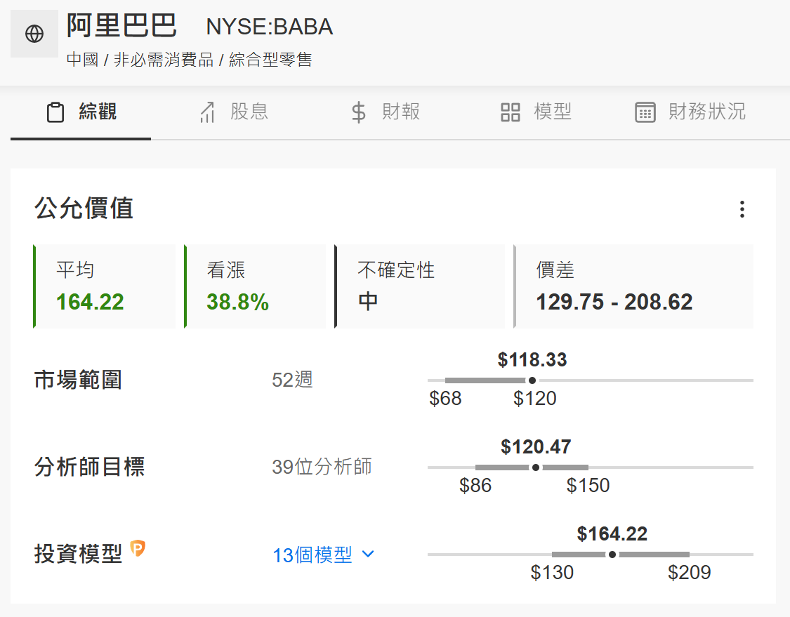Click the investment model dot at $164.22
Screen dimensions: 790x617
(x=612, y=555)
